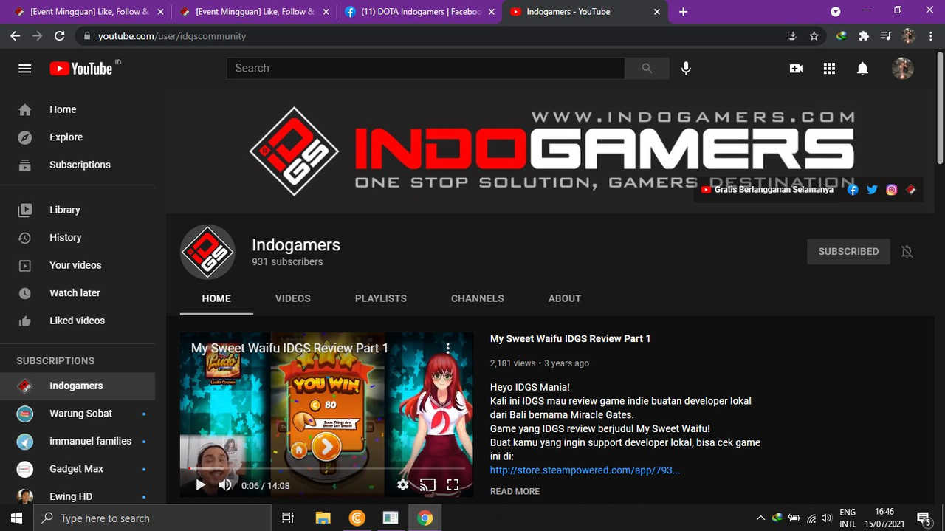
Task: Go back with the browser back arrow
Action: tap(15, 35)
